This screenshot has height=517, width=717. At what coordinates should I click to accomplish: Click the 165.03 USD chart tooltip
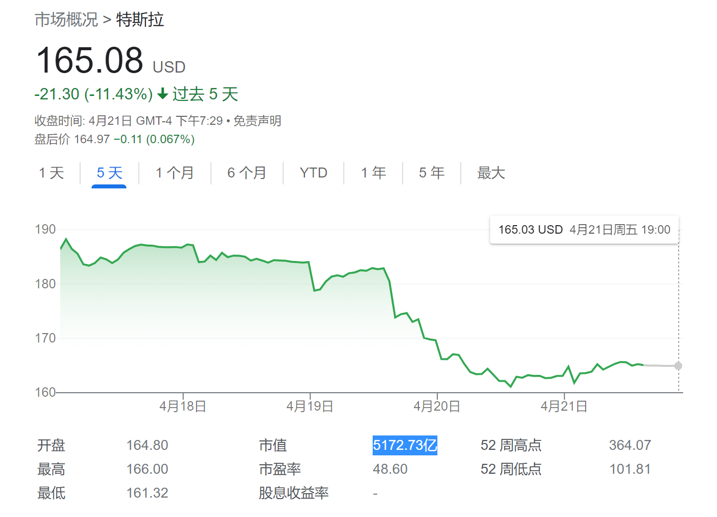point(584,230)
